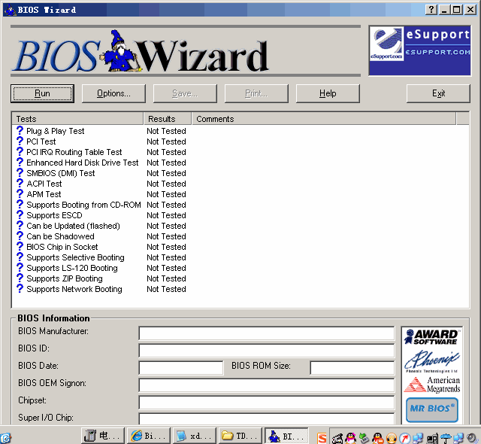The height and width of the screenshot is (444, 481).
Task: Click the Phoenix Technologies logo
Action: (x=431, y=362)
